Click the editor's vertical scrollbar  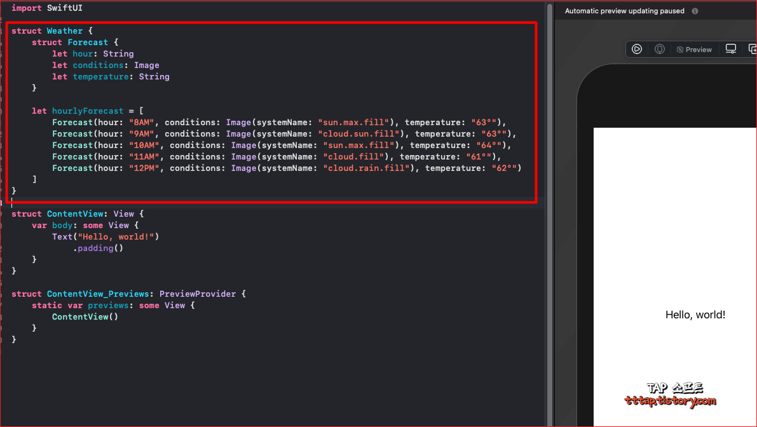[x=549, y=213]
